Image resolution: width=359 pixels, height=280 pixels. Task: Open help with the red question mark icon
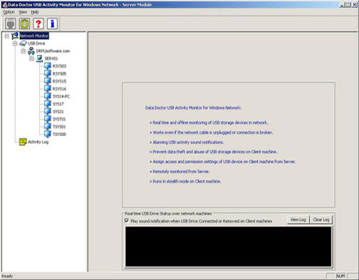coord(38,23)
